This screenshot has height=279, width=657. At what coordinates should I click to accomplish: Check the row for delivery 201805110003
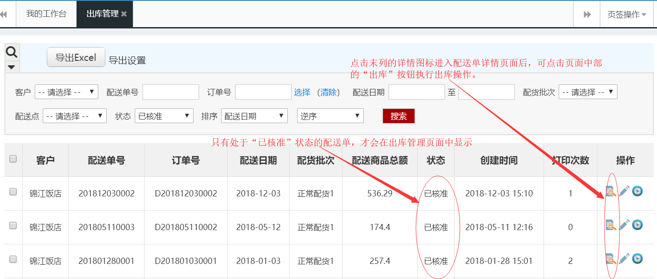point(13,226)
